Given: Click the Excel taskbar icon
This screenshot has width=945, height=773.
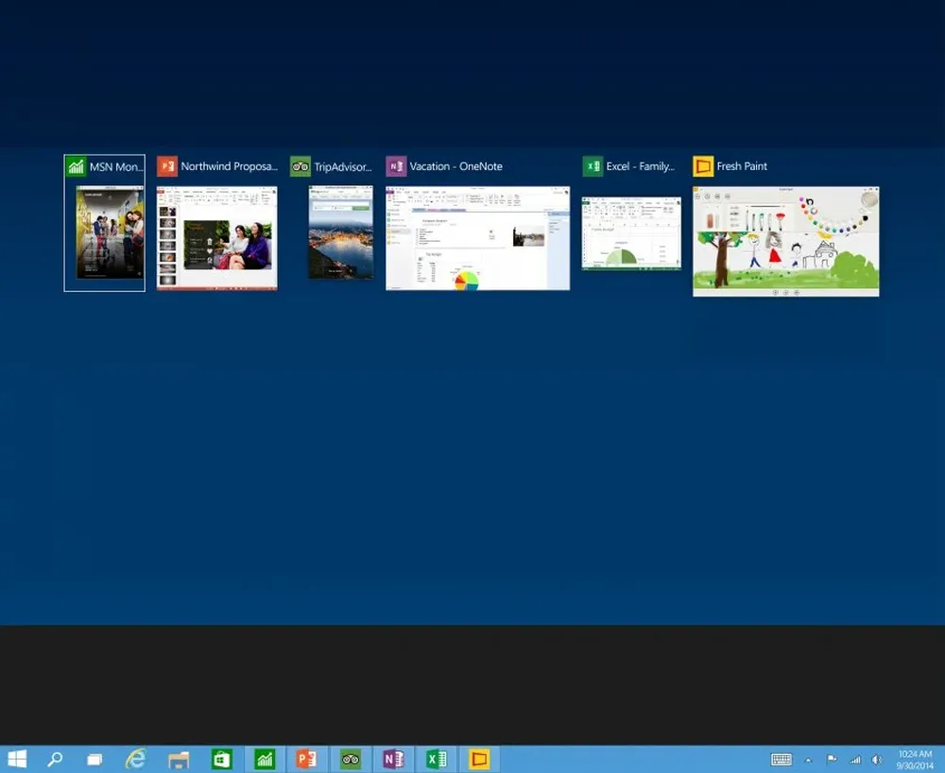Looking at the screenshot, I should pyautogui.click(x=436, y=759).
